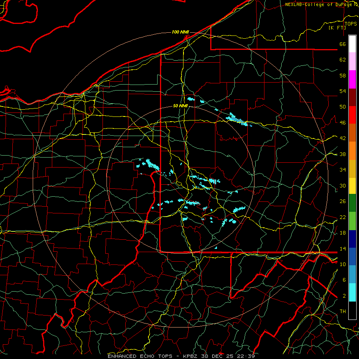The width and height of the screenshot is (359, 359).
Task: Click the light pink swatch in the legend
Action: point(352,61)
